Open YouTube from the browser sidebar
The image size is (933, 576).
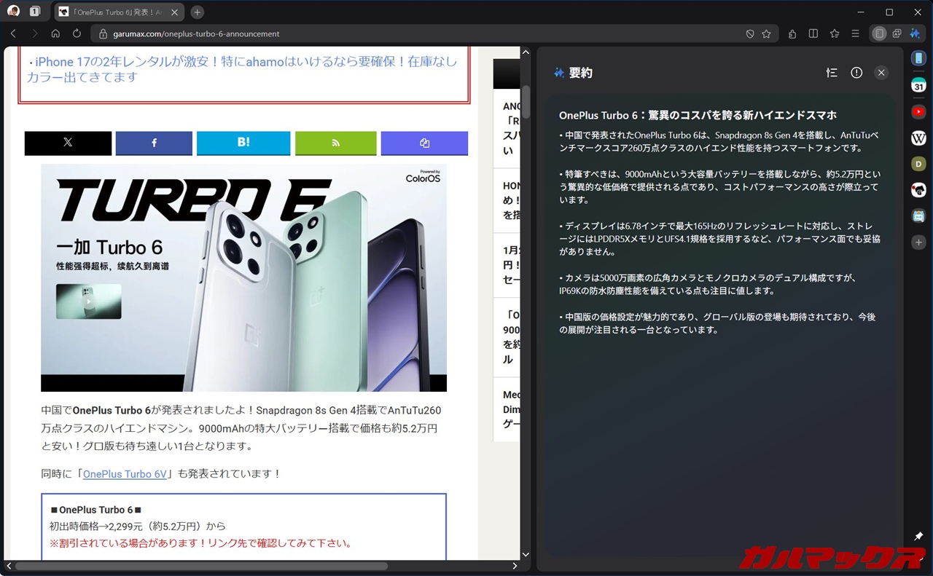[918, 112]
